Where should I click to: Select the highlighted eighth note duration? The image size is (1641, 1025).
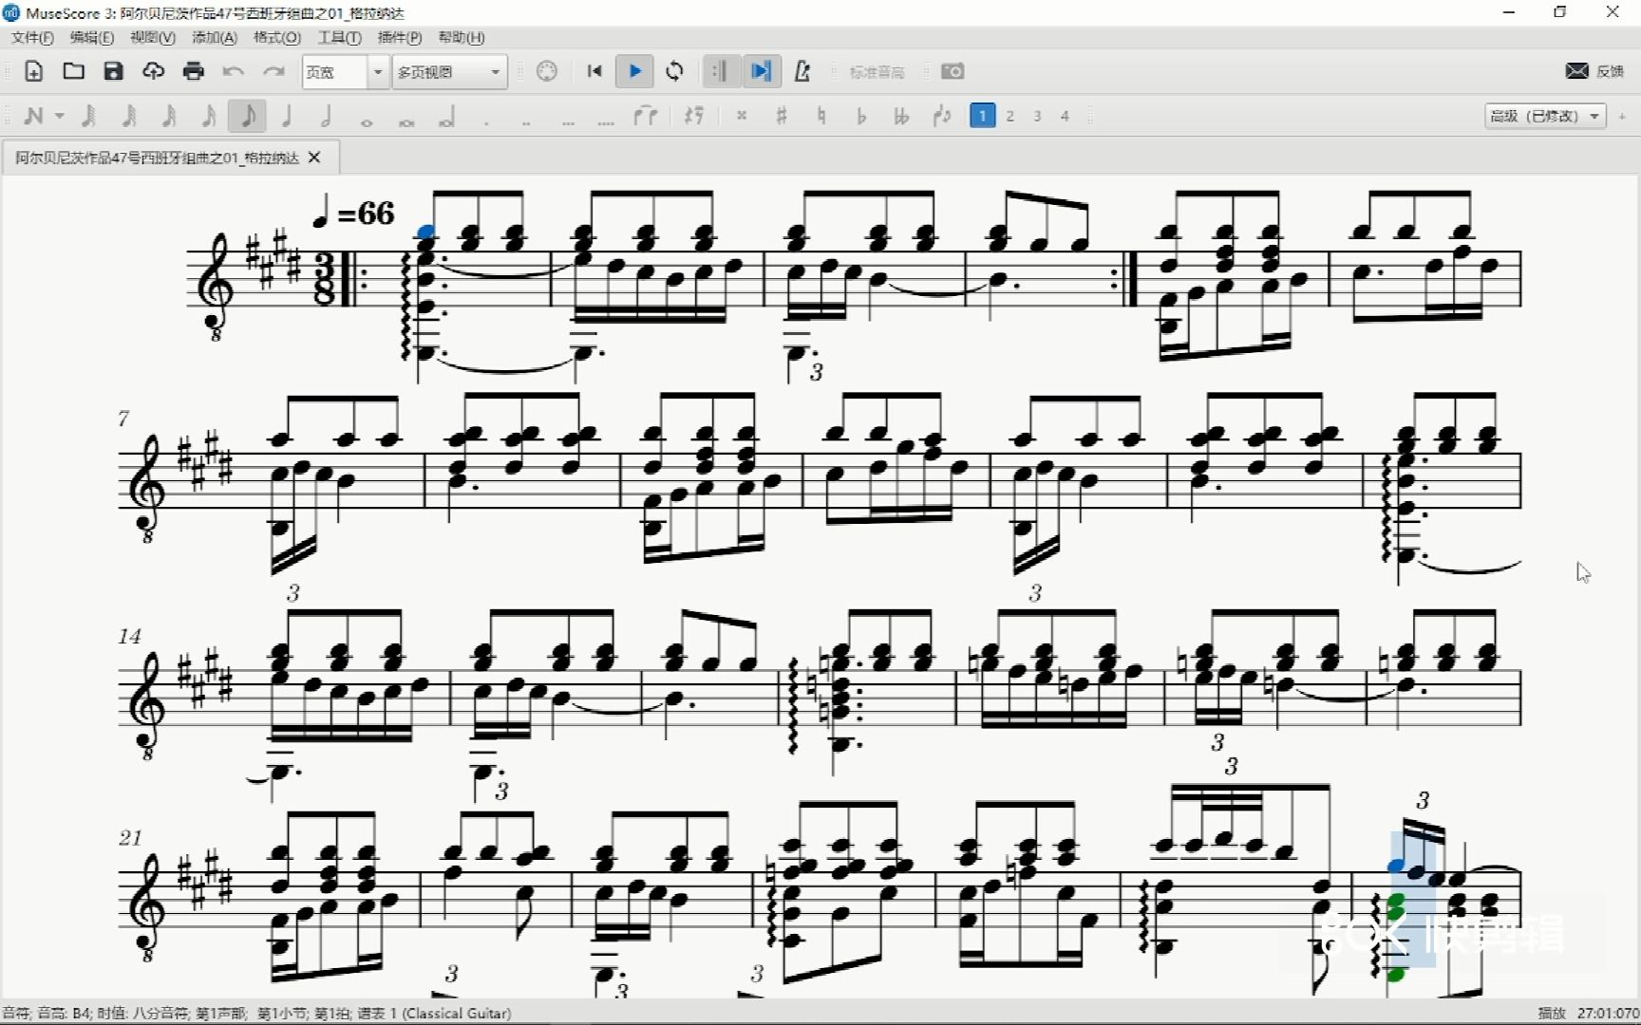pyautogui.click(x=247, y=116)
